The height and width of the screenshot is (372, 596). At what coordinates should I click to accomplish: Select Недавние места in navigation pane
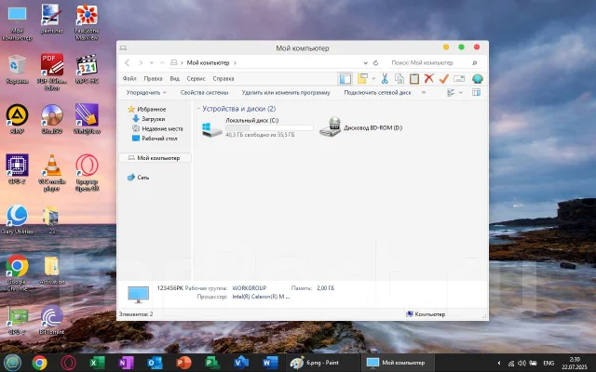click(157, 128)
